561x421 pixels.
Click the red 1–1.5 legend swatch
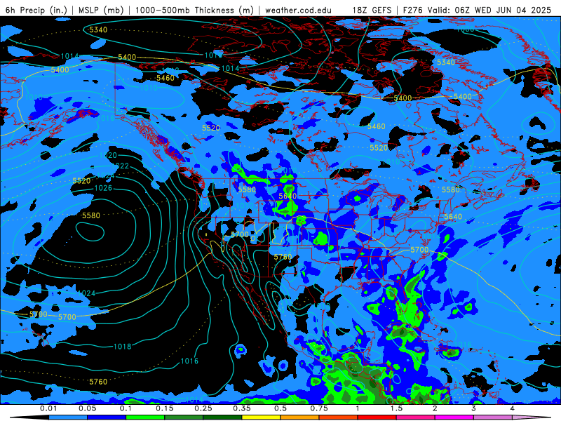click(x=377, y=417)
